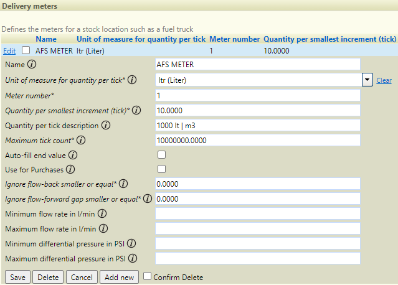
Task: Show info for Unit of measure field
Action: click(x=132, y=80)
